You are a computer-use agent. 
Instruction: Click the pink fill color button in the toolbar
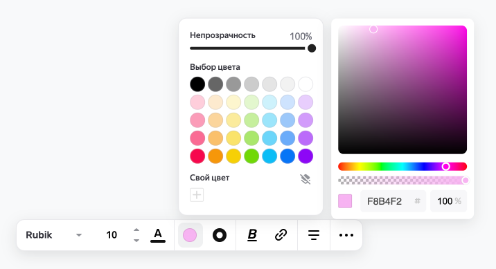pyautogui.click(x=190, y=235)
